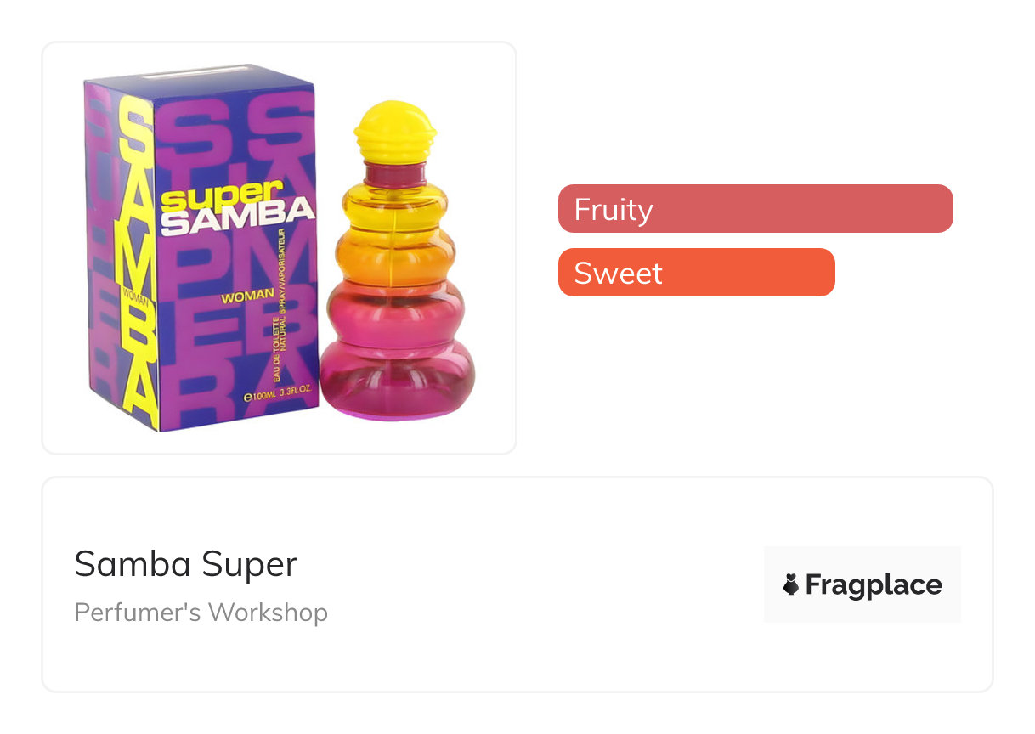Open the Fragplace wordmark link
The height and width of the screenshot is (734, 1035).
873,584
